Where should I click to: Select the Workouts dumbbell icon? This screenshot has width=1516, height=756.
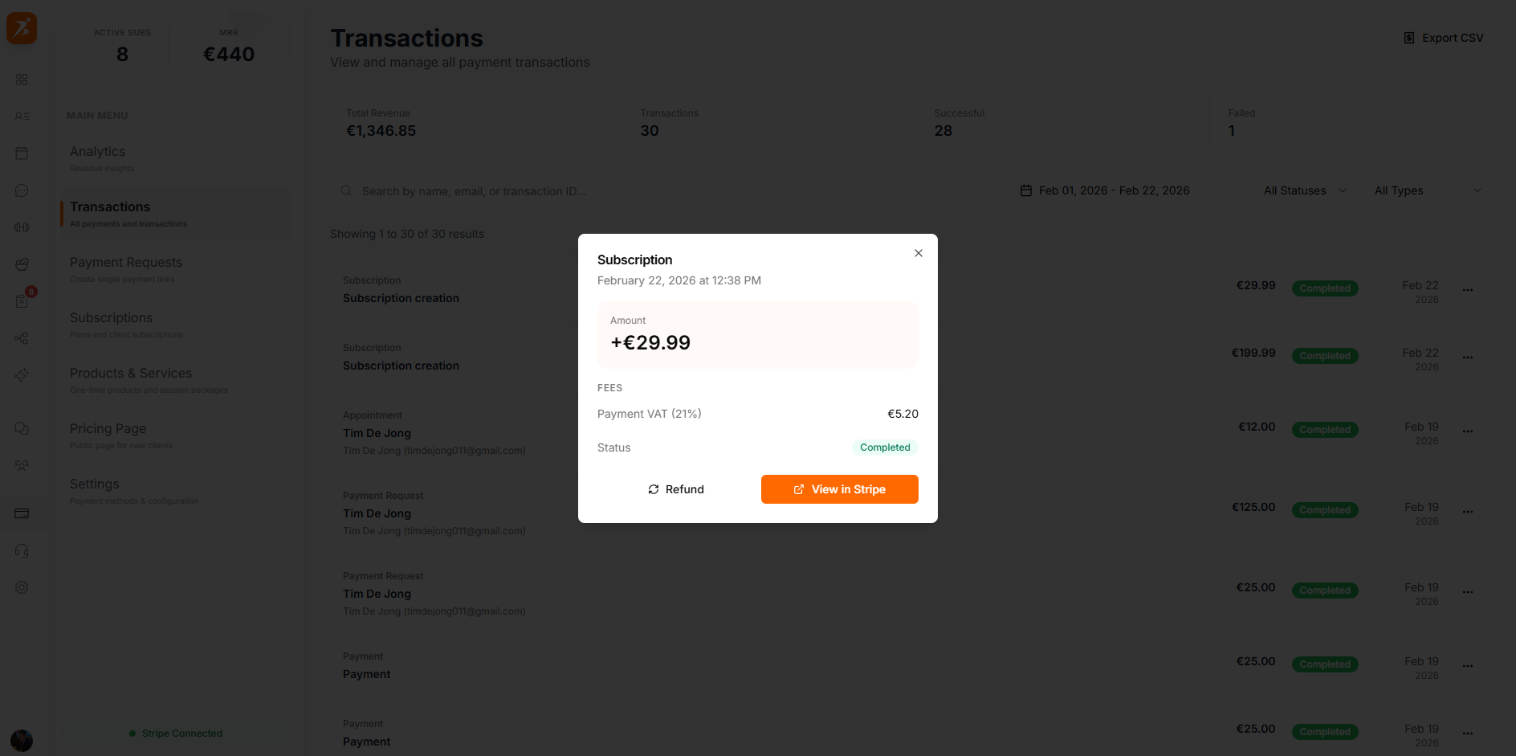[22, 227]
